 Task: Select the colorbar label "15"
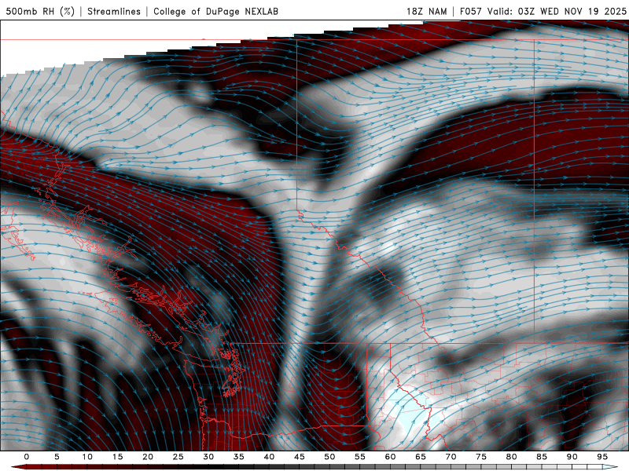coord(117,457)
